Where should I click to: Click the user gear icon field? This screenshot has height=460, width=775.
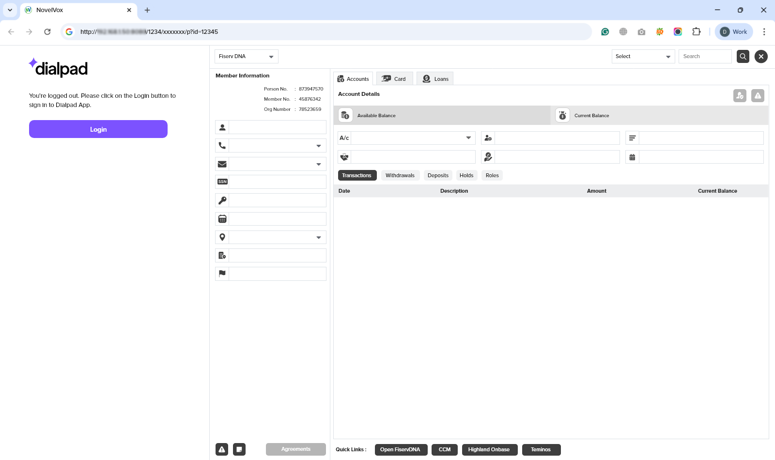[x=488, y=138]
